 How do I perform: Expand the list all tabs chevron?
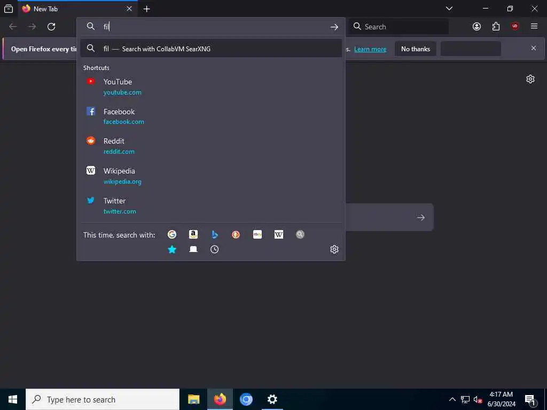pyautogui.click(x=449, y=9)
